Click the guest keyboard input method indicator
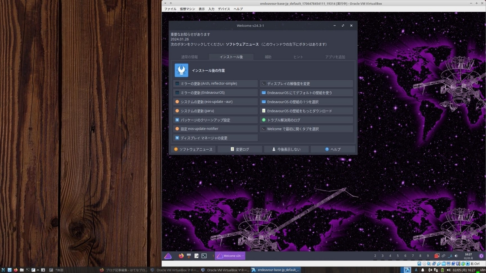Image resolution: width=486 pixels, height=273 pixels. point(450,256)
